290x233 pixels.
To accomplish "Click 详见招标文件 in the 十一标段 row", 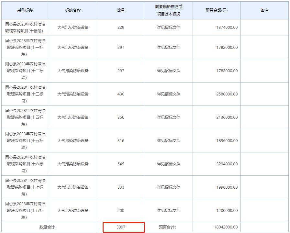I will (168, 47).
